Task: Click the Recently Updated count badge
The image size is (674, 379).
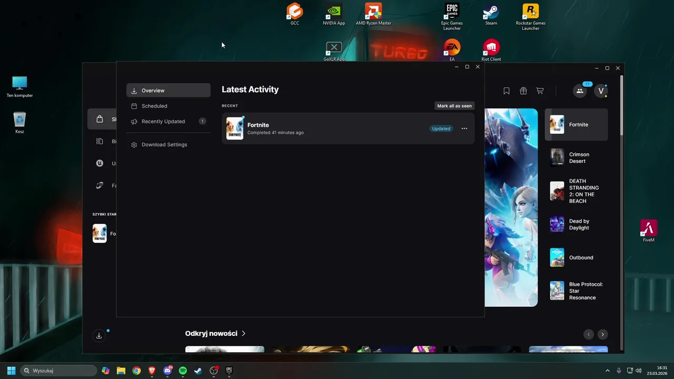Action: coord(202,121)
